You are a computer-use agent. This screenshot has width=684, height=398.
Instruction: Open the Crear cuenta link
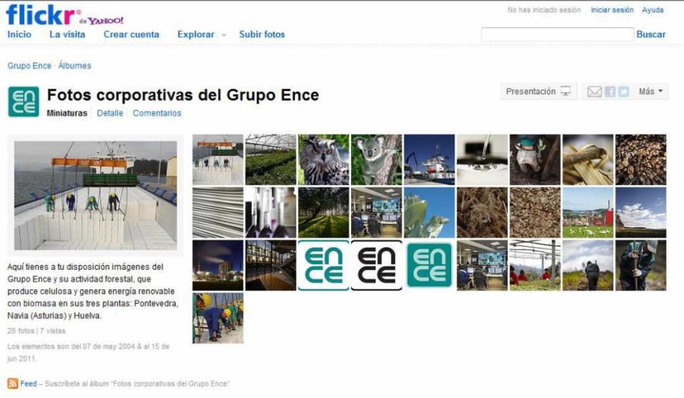131,35
